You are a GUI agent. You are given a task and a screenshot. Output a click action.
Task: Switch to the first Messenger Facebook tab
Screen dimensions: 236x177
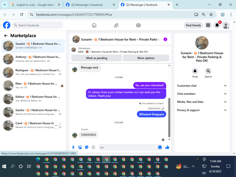coord(90,5)
